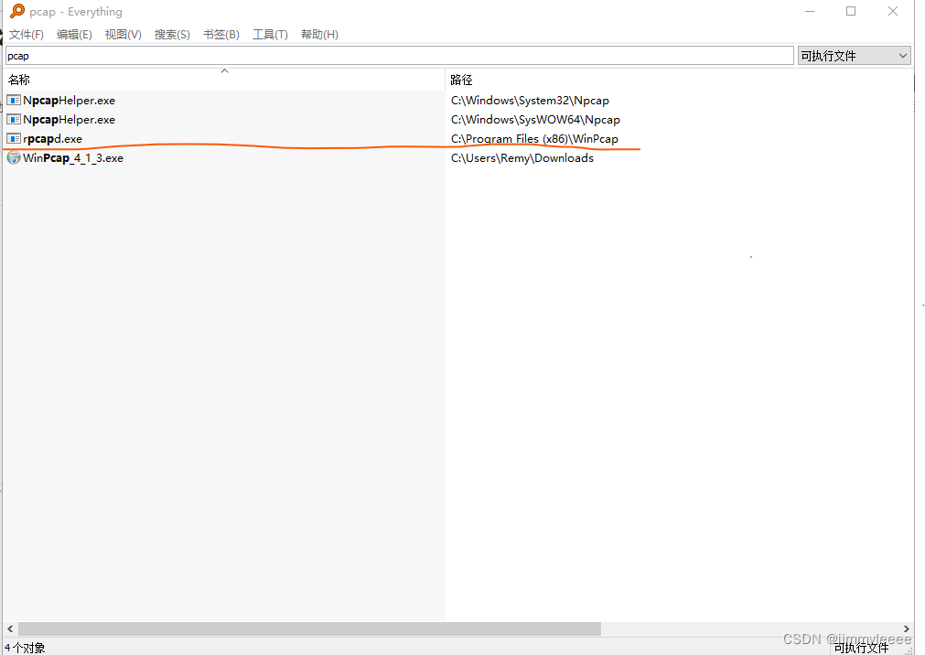Click path C:\Users\Remy\Downloads
This screenshot has height=655, width=925.
pos(522,157)
